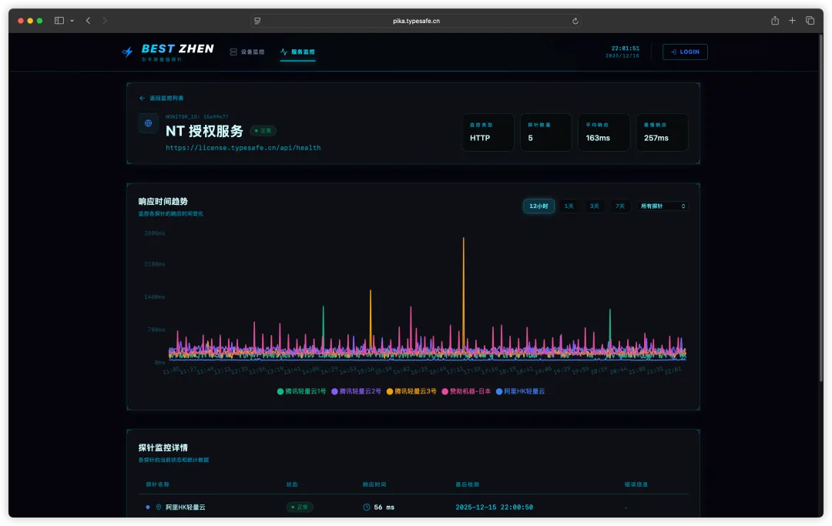Viewport: 832px width, 526px height.
Task: Expand the sidebar options chevron in Safari
Action: click(x=72, y=21)
